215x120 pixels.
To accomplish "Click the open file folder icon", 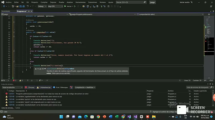I will point(17,6).
